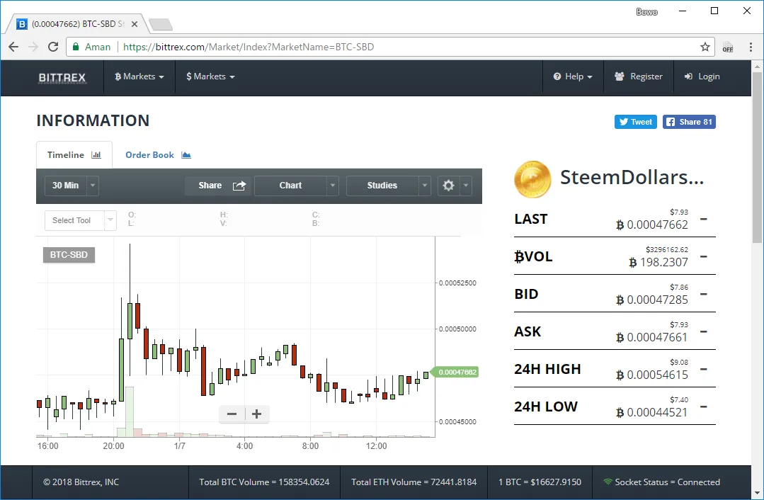
Task: Share on Facebook button
Action: click(689, 122)
